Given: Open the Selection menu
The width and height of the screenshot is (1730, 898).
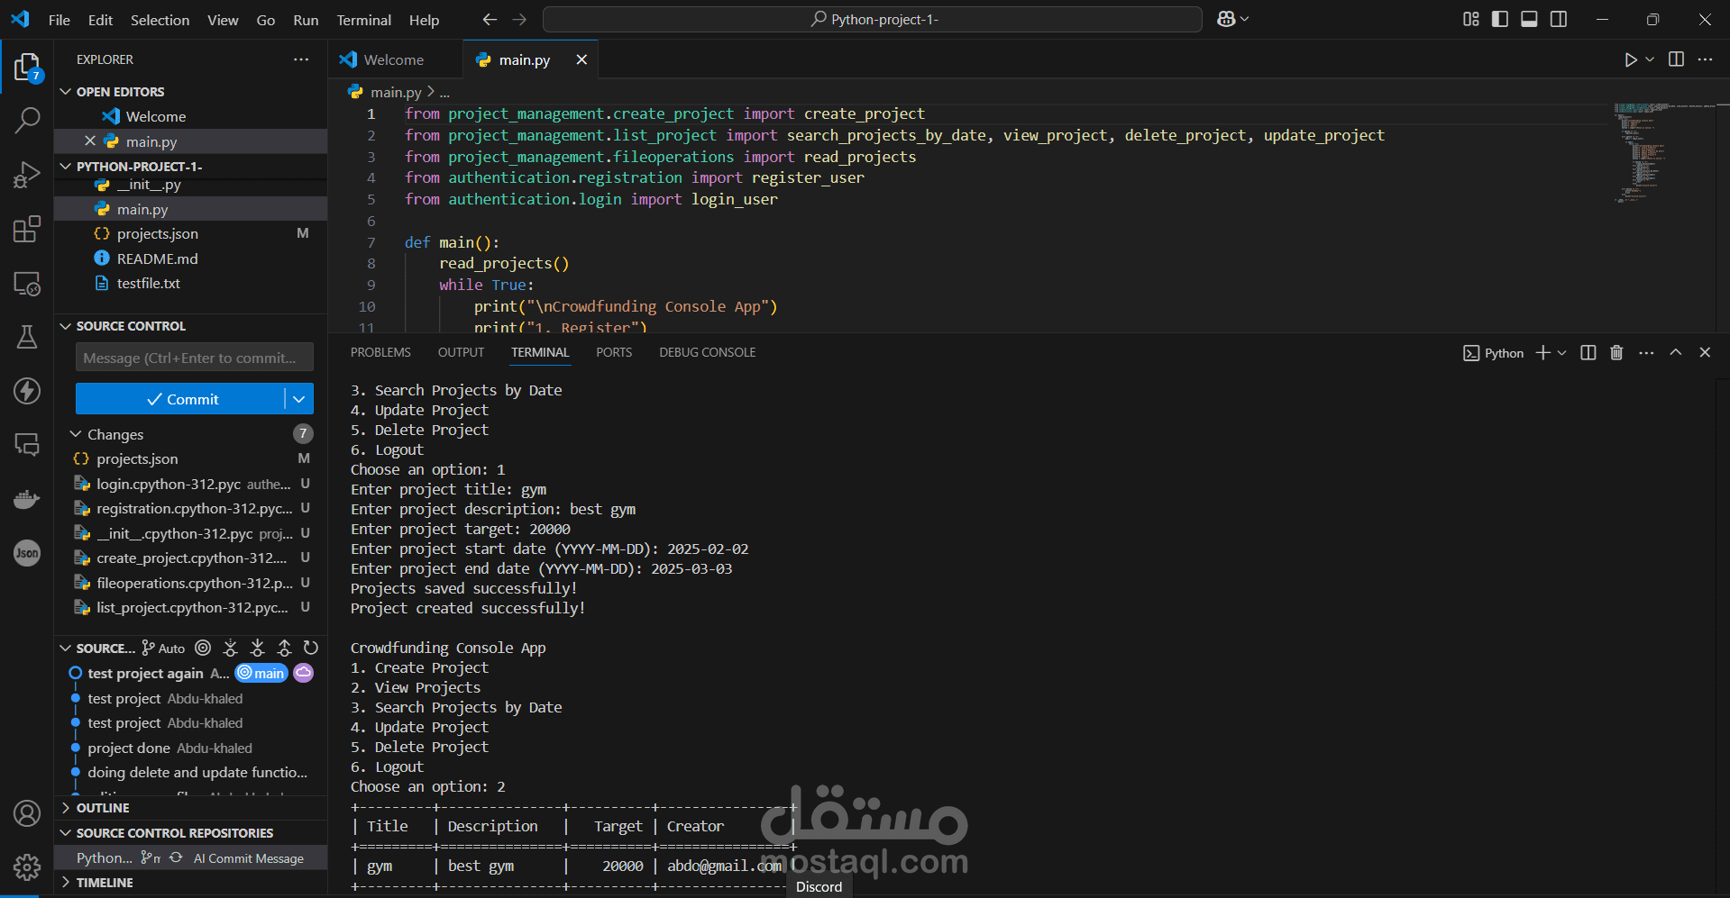Looking at the screenshot, I should (160, 20).
